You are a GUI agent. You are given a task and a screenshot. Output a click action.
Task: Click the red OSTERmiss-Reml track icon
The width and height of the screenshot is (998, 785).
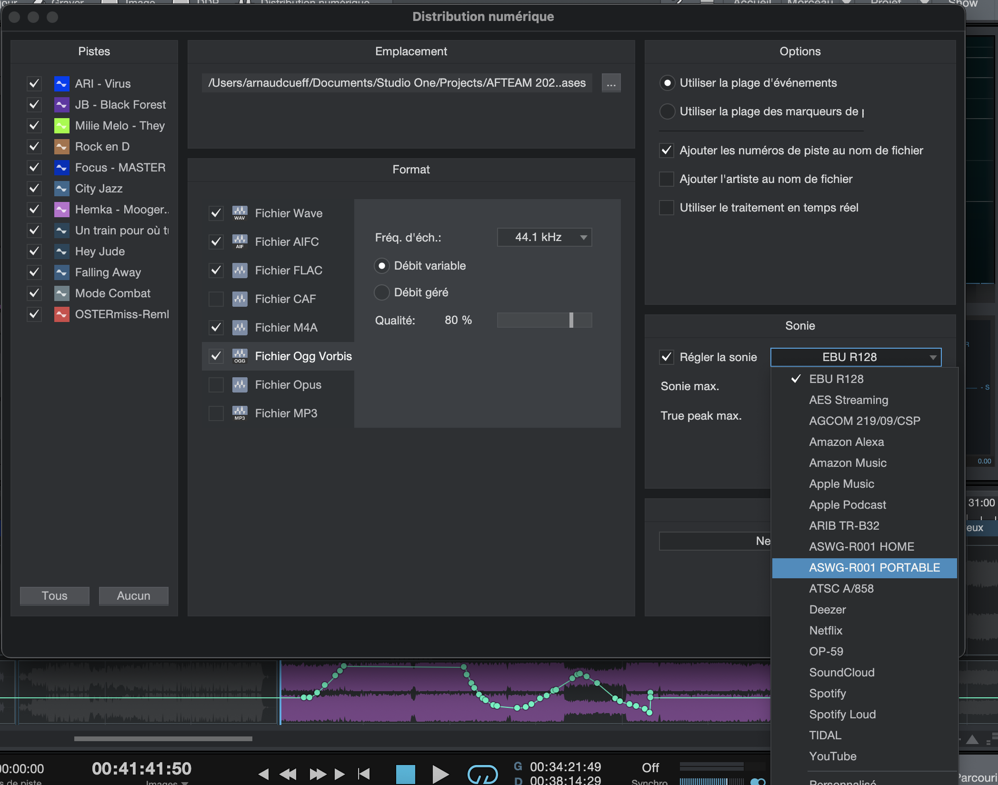[x=61, y=314]
